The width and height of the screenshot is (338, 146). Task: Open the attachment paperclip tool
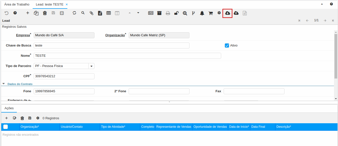(91, 13)
